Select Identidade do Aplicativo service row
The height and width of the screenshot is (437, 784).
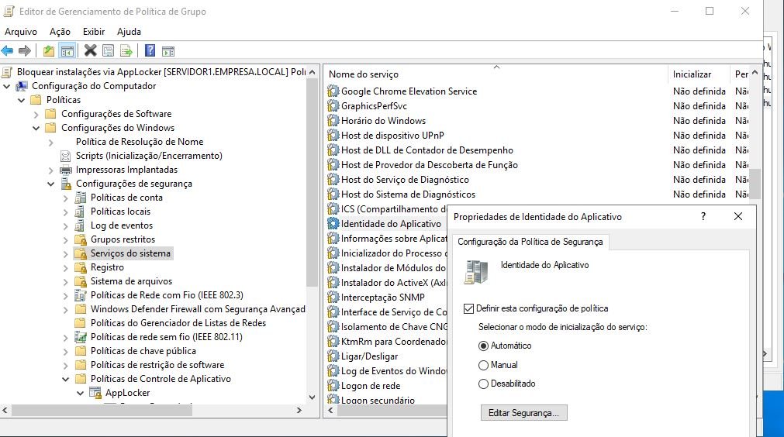click(391, 224)
